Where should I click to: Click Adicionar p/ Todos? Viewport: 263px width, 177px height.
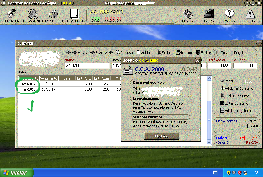[236, 111]
